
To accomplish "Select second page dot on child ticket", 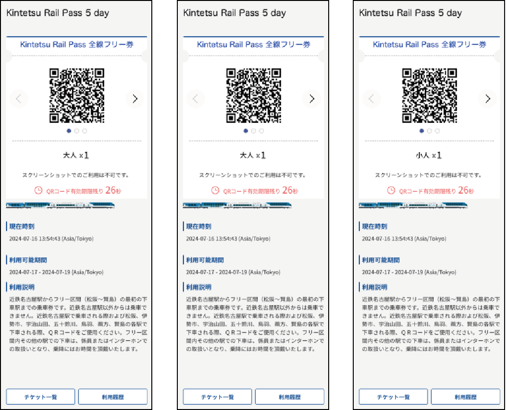I will coord(429,131).
